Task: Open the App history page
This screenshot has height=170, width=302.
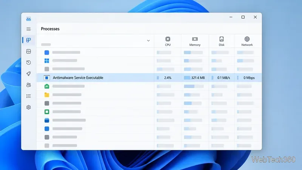Action: (29, 62)
